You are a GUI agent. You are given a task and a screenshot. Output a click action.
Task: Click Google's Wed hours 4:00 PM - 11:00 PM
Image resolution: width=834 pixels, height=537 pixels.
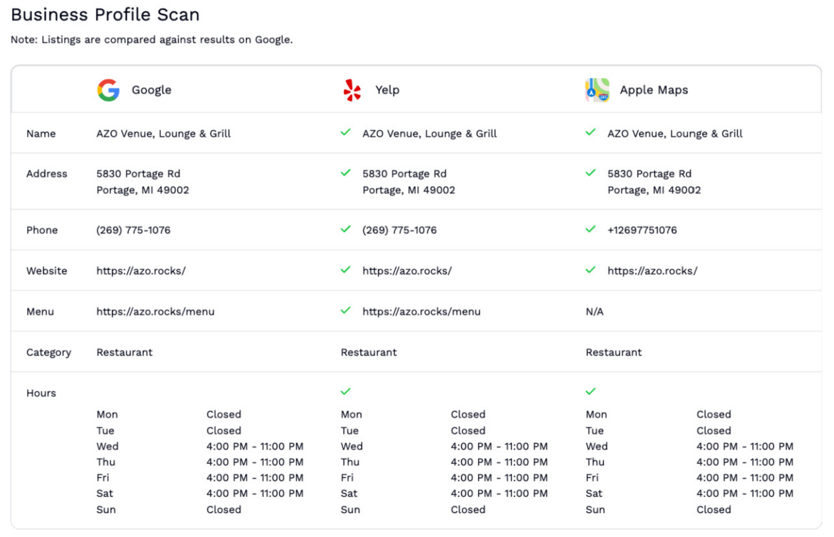pyautogui.click(x=255, y=446)
